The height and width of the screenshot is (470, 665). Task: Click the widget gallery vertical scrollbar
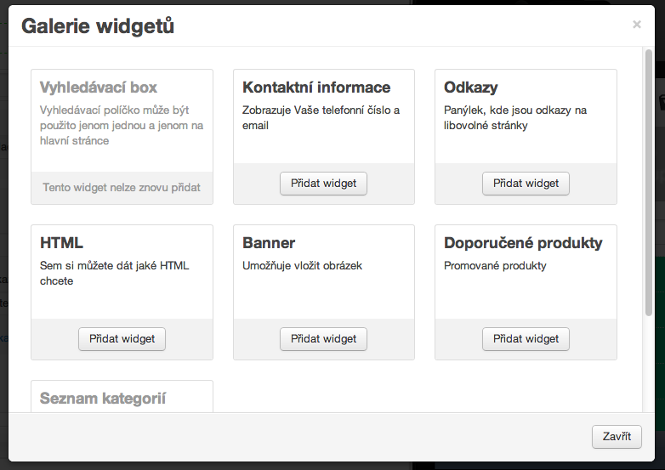(648, 183)
